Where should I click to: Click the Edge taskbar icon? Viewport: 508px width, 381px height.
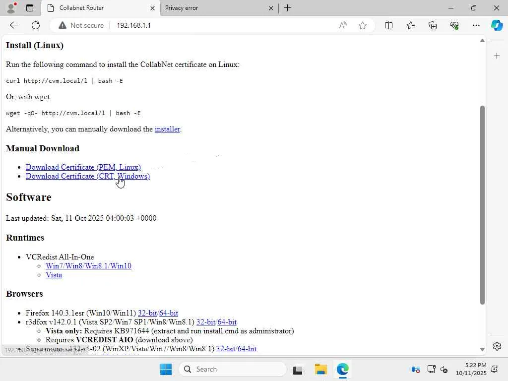tap(342, 369)
